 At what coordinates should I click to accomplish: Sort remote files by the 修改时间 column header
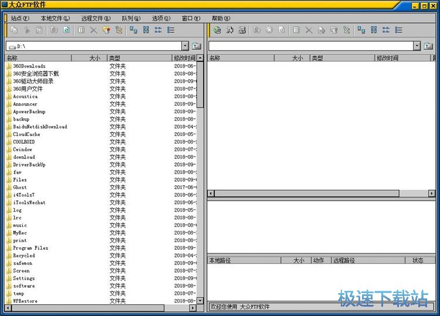(402, 58)
